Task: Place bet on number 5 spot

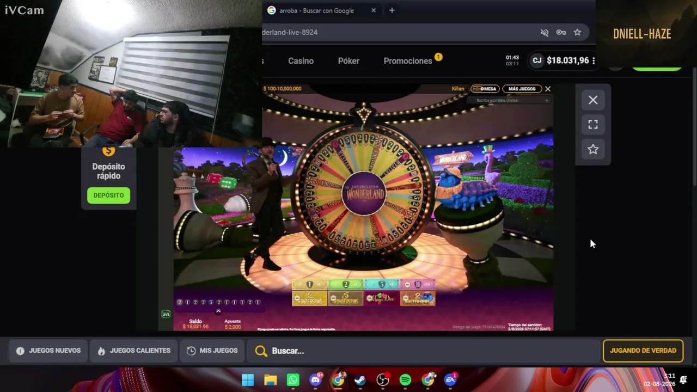Action: 381,285
